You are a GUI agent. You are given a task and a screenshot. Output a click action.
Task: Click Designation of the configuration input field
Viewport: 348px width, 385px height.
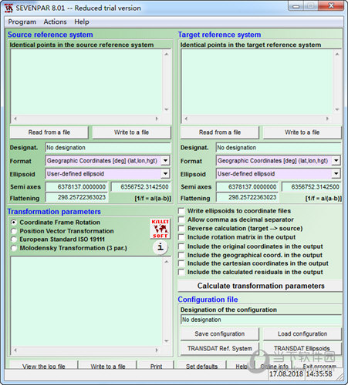click(x=262, y=320)
